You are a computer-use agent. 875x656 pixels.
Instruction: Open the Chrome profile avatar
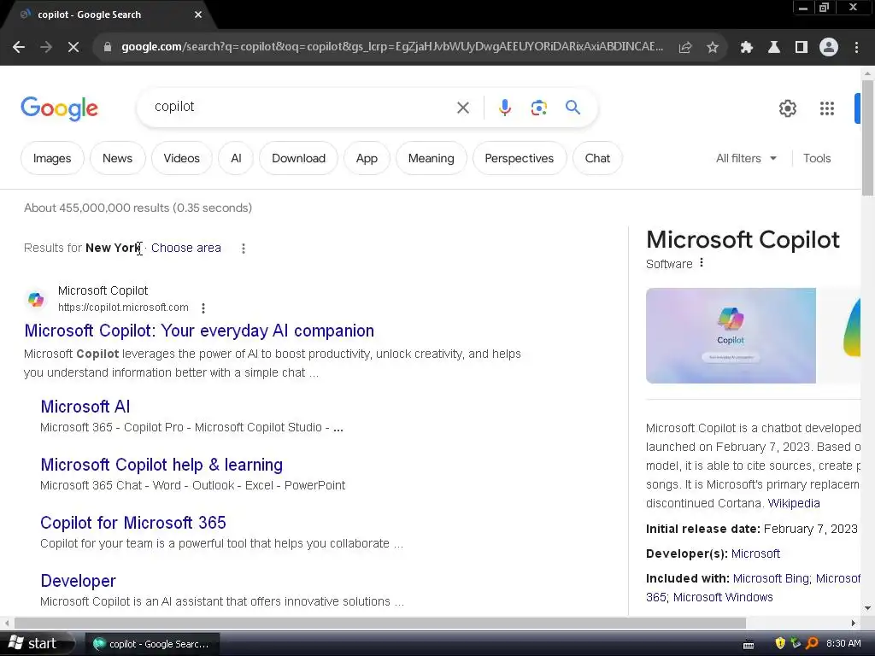coord(829,48)
